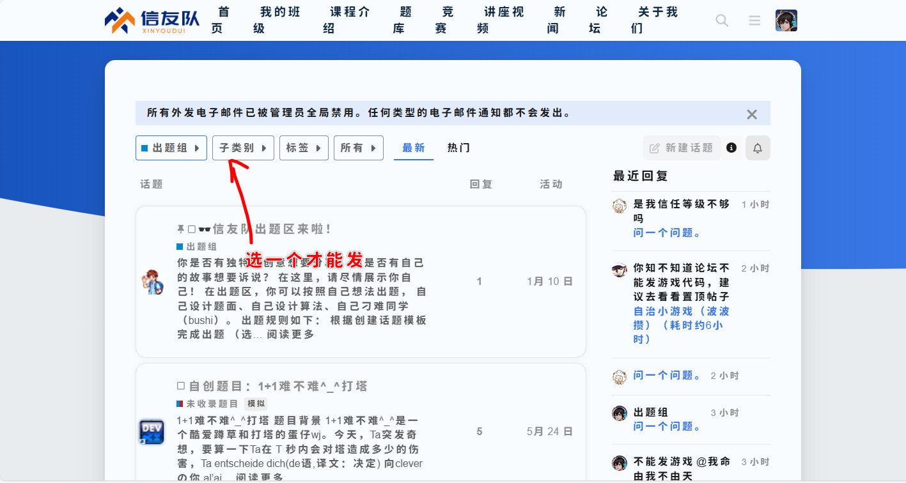906x483 pixels.
Task: Open sheep avatar beside 问一个问题 2 小时
Action: (619, 376)
